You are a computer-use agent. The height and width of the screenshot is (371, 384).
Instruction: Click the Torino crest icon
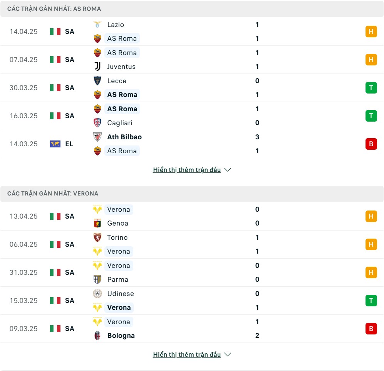[97, 237]
